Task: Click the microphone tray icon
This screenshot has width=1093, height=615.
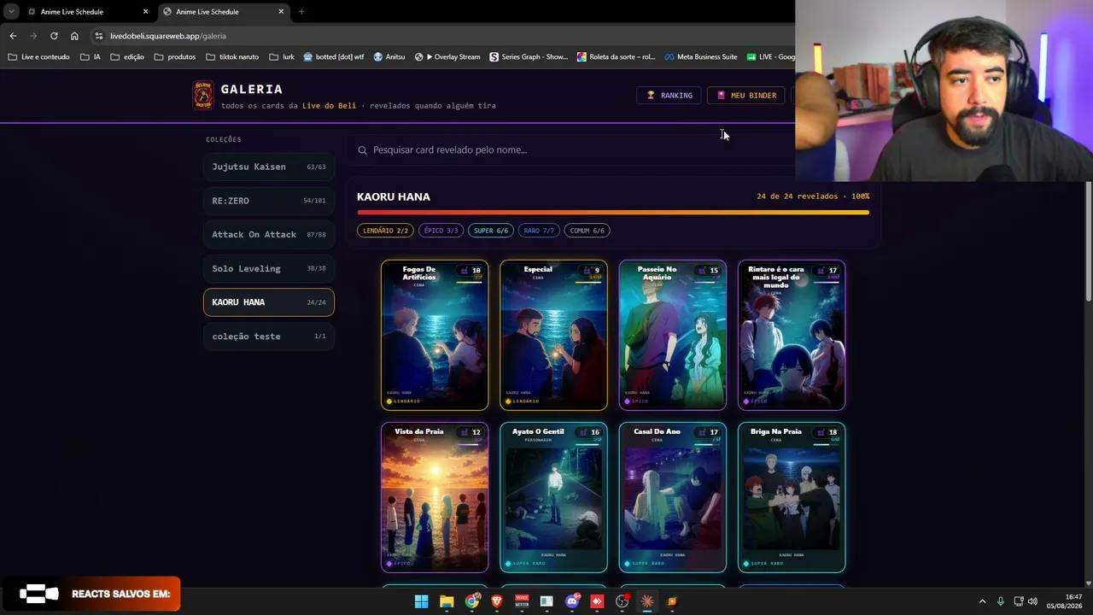Action: 1001,601
